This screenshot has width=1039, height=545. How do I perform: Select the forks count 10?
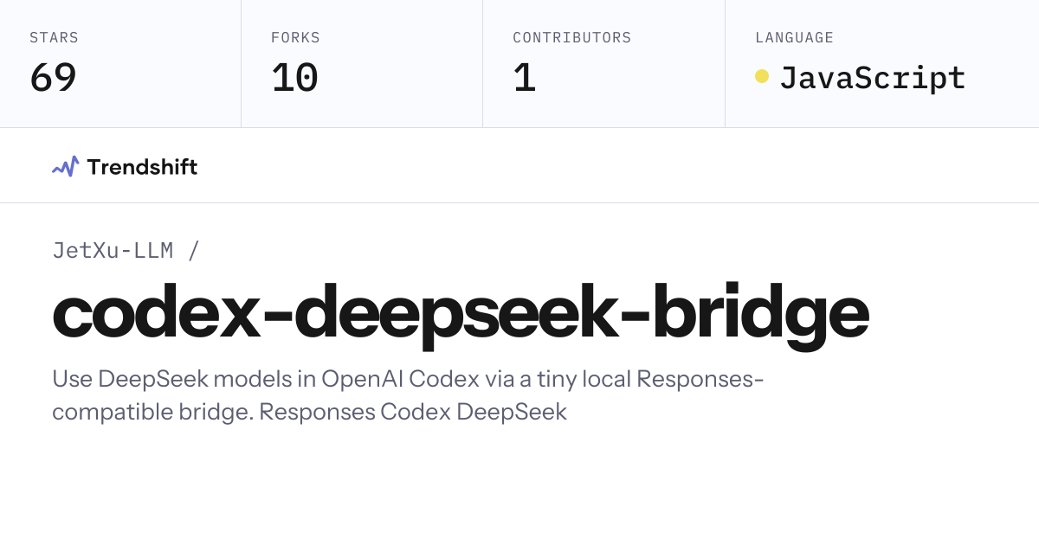[x=295, y=77]
